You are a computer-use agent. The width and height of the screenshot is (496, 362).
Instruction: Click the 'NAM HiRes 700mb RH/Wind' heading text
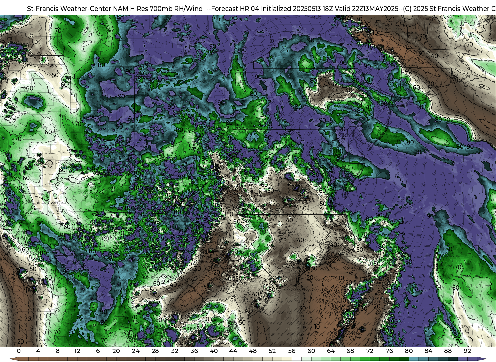158,9
